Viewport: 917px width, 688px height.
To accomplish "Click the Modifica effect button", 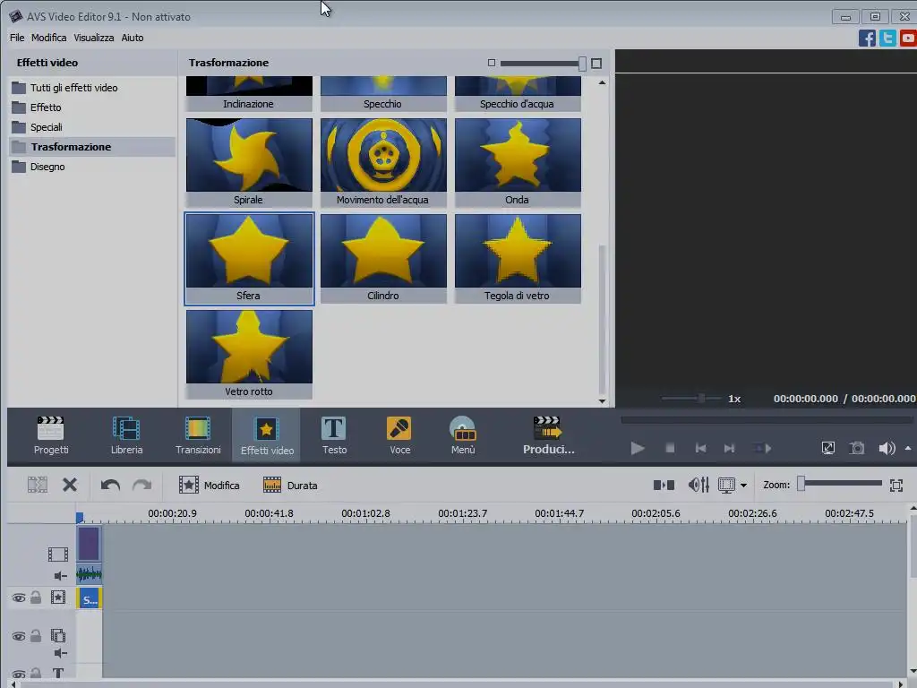I will point(210,485).
